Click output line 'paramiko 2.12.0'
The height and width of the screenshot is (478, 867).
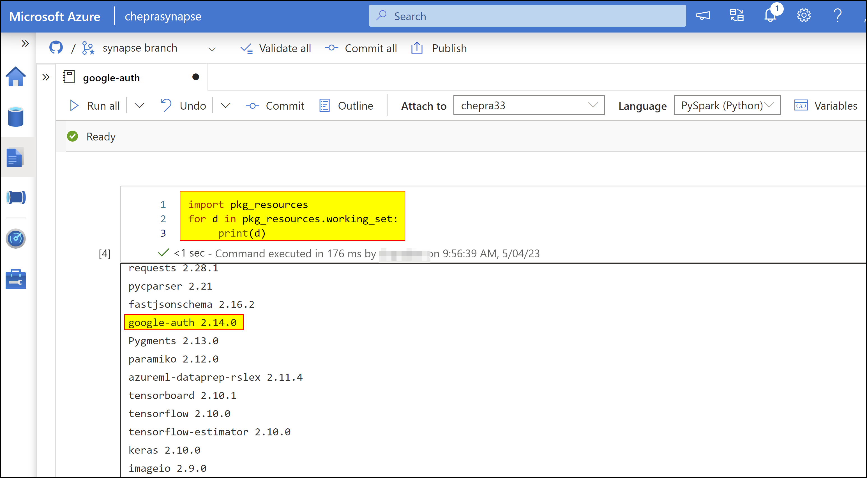click(173, 359)
